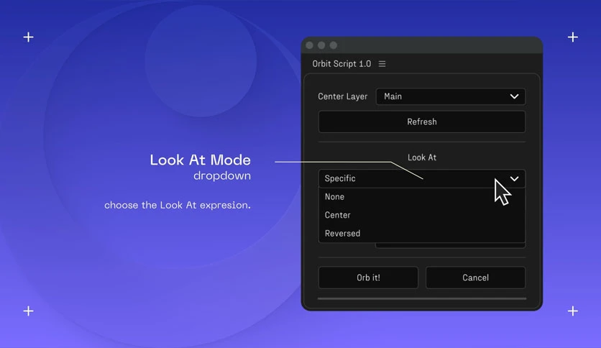The width and height of the screenshot is (601, 348).
Task: Click the Look At section label
Action: (421, 157)
